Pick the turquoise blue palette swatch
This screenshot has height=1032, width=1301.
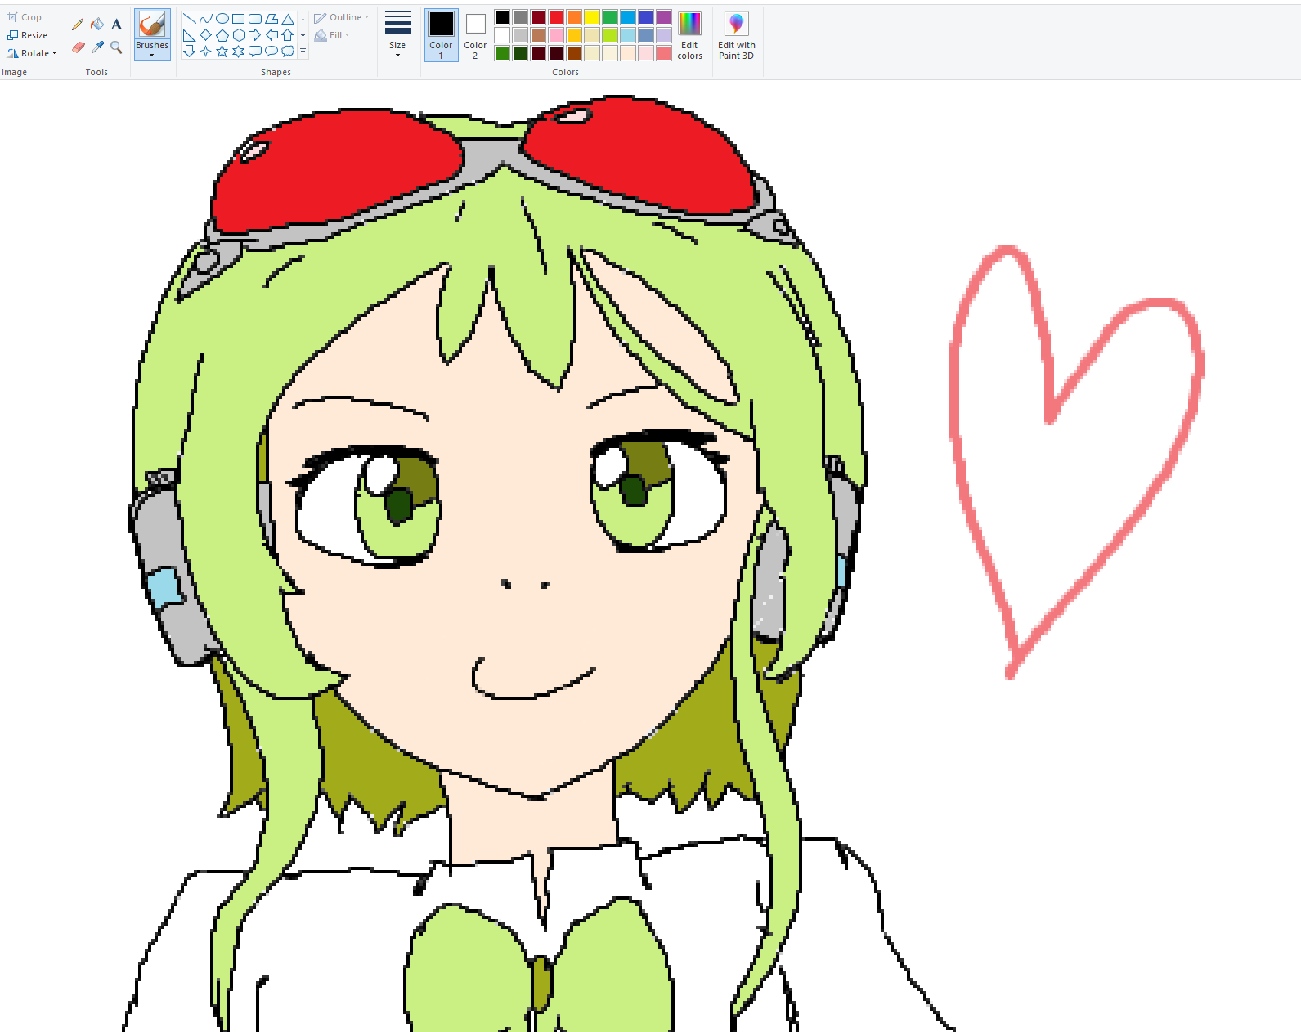(x=628, y=17)
